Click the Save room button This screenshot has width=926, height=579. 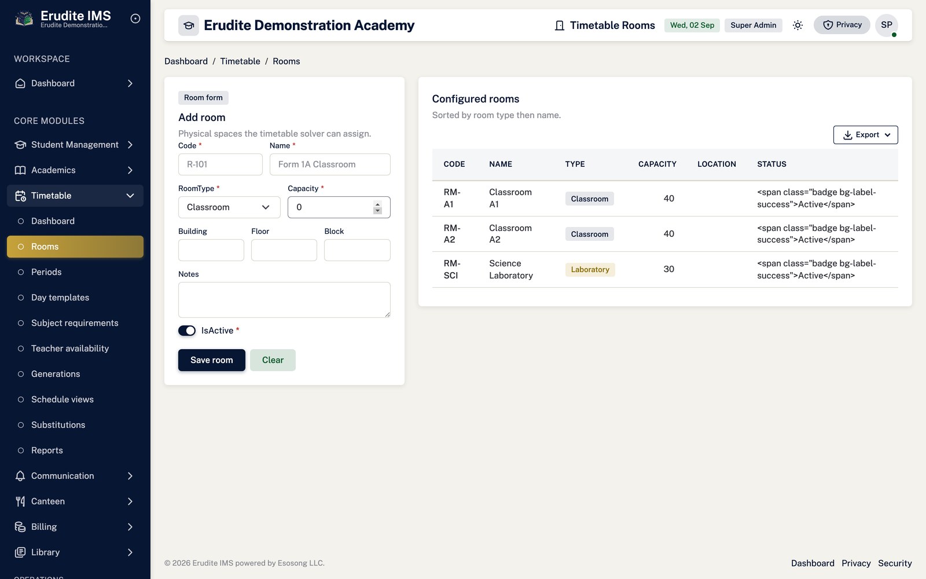(212, 360)
